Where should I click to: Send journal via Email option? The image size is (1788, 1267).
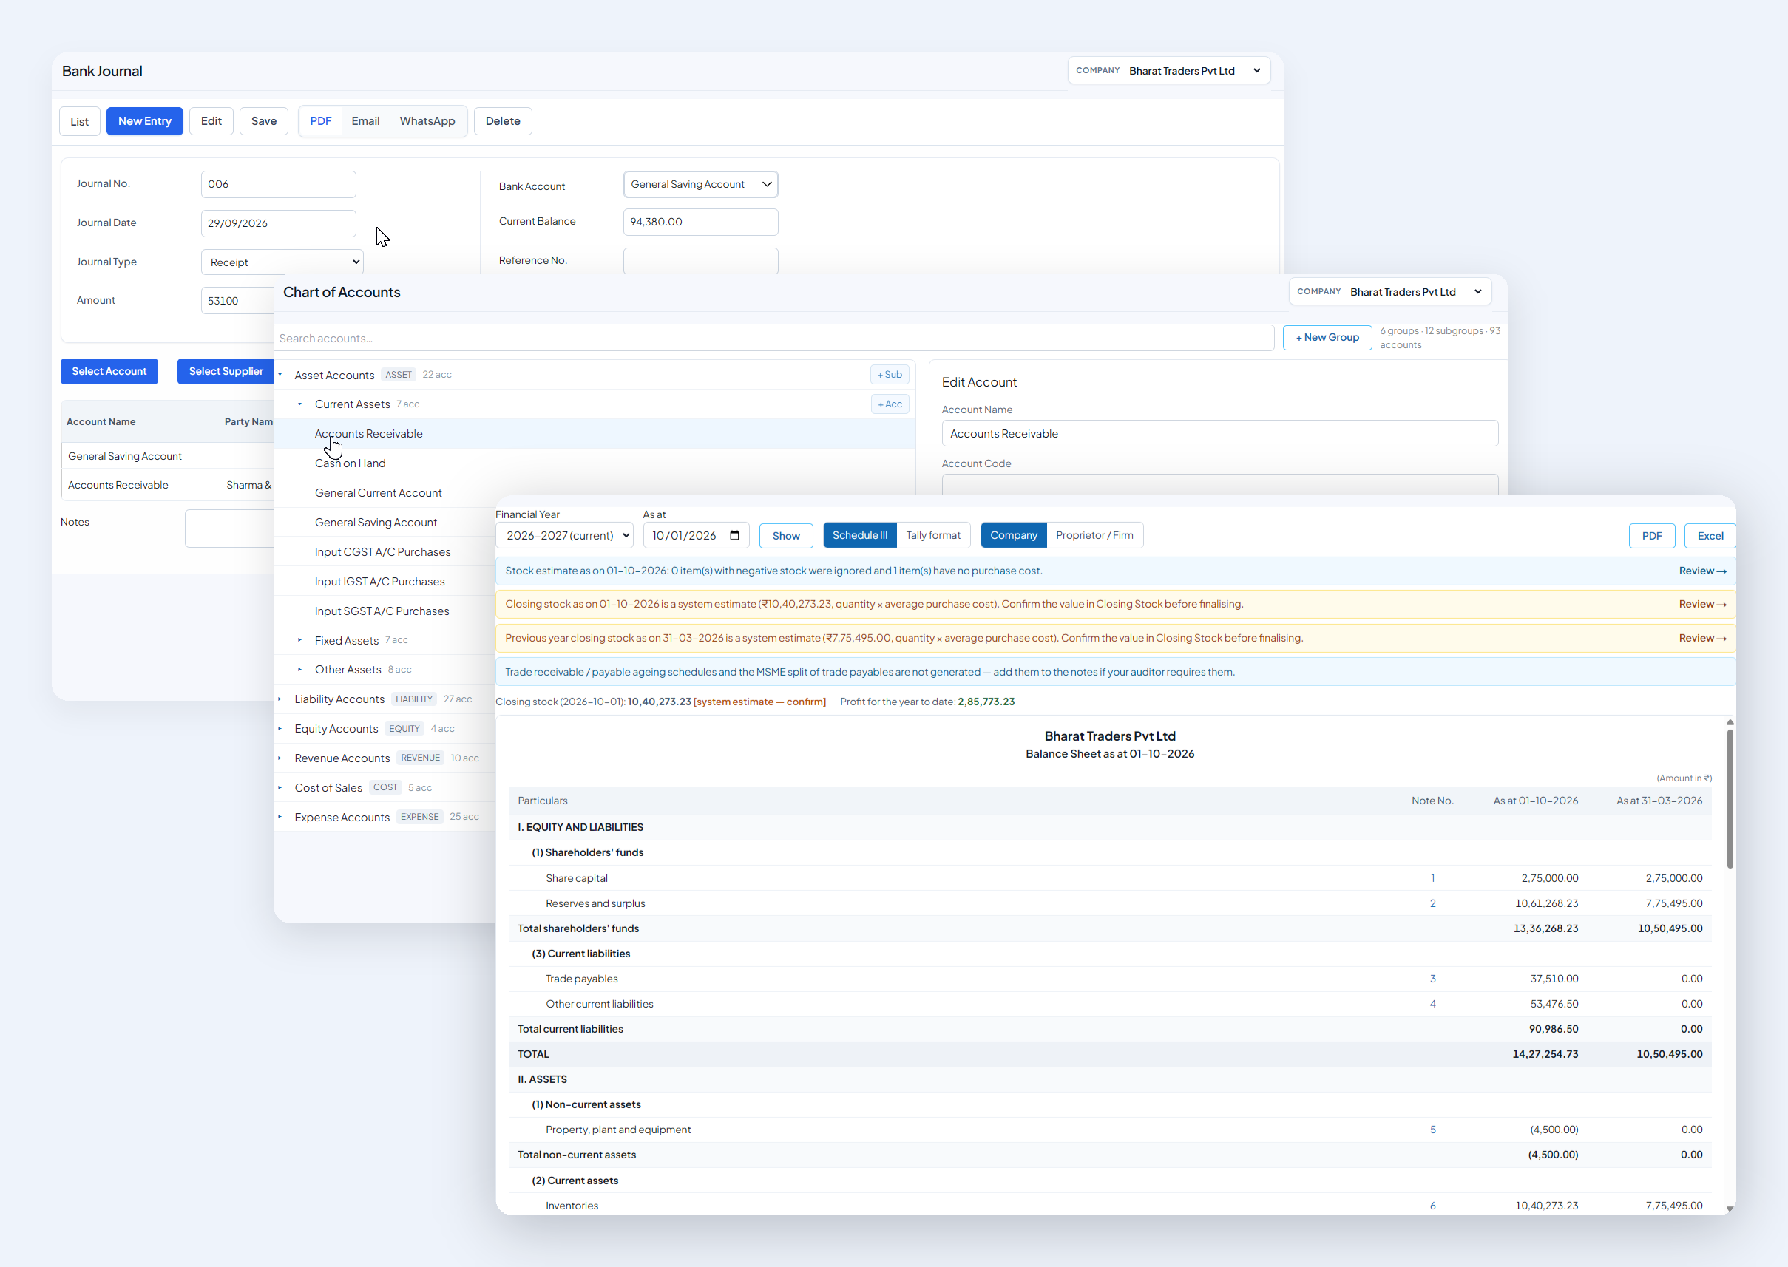(365, 121)
